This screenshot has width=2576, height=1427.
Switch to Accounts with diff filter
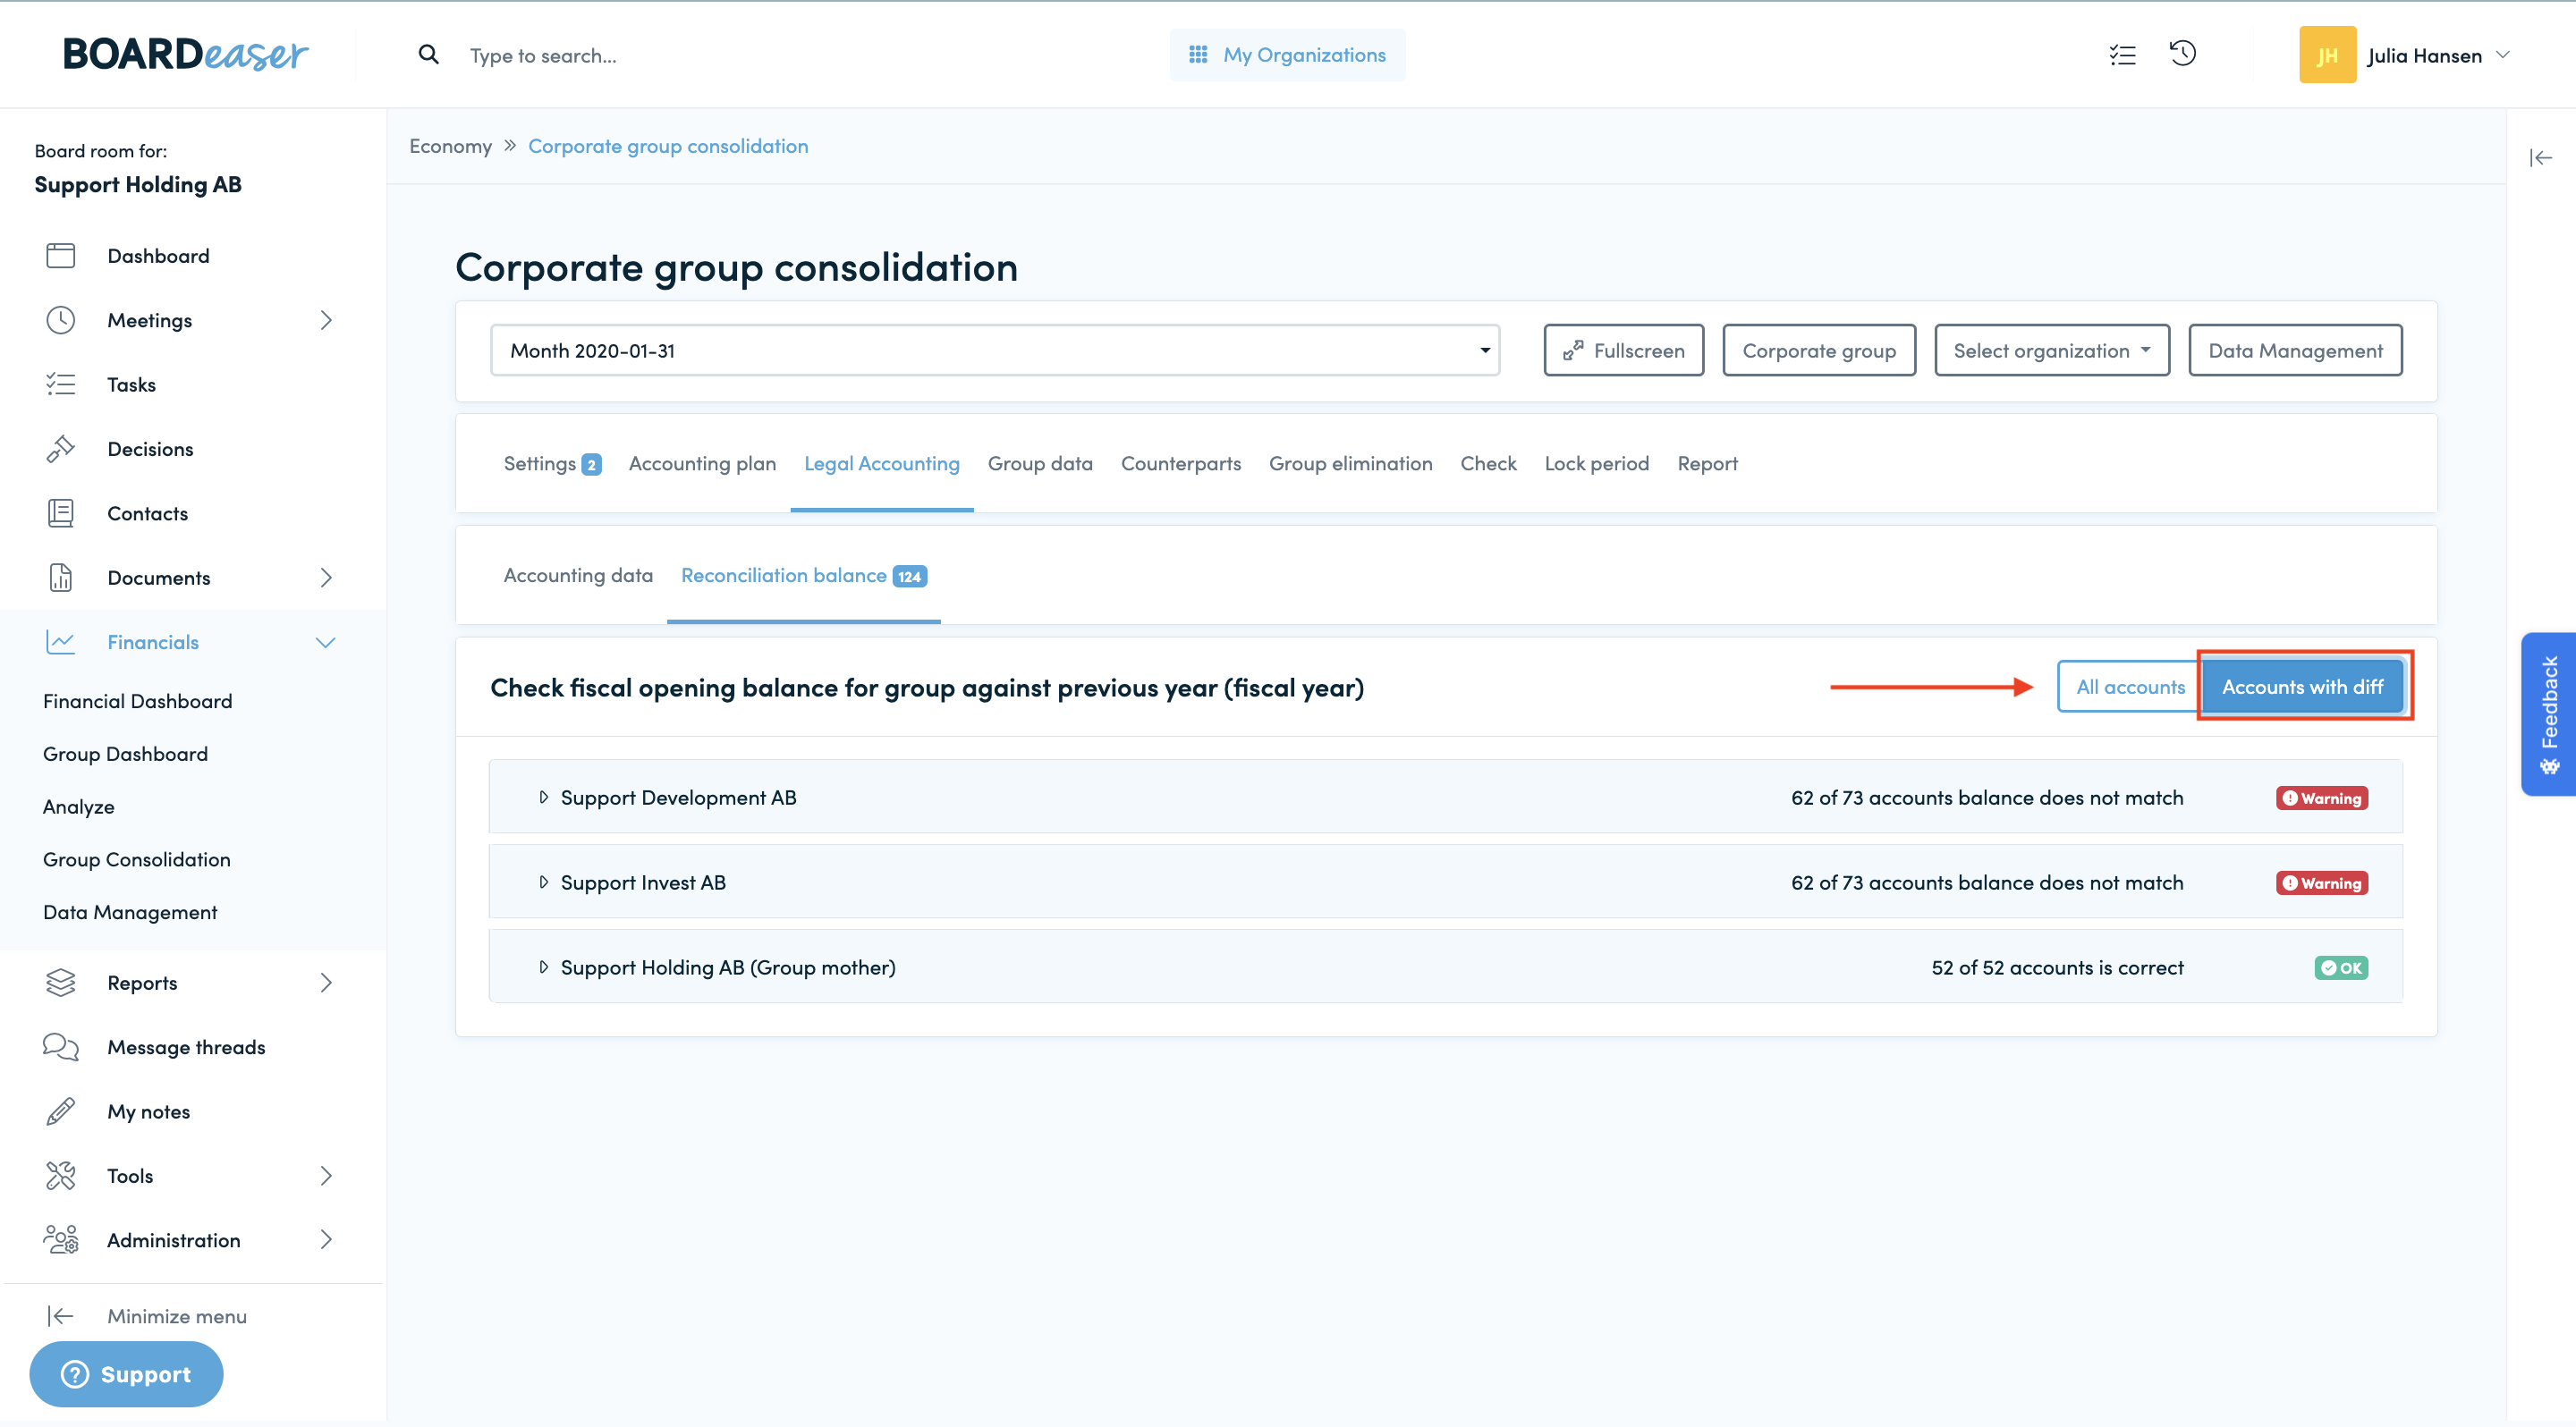point(2302,687)
